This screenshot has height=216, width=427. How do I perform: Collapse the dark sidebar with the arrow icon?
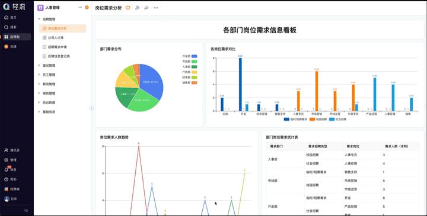26,210
